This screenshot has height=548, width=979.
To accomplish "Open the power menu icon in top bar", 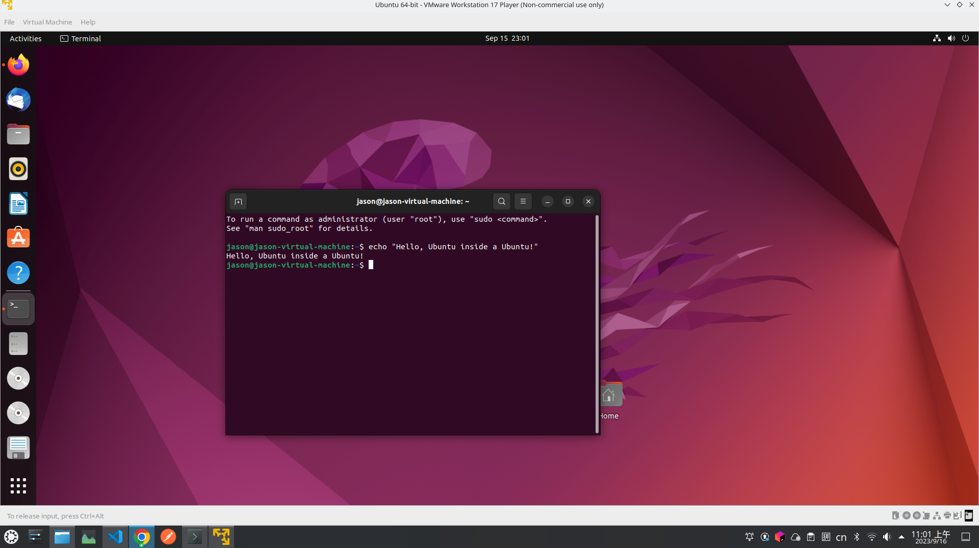I will [x=965, y=38].
